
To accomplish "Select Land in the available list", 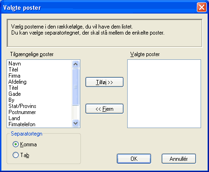I will [x=14, y=118].
